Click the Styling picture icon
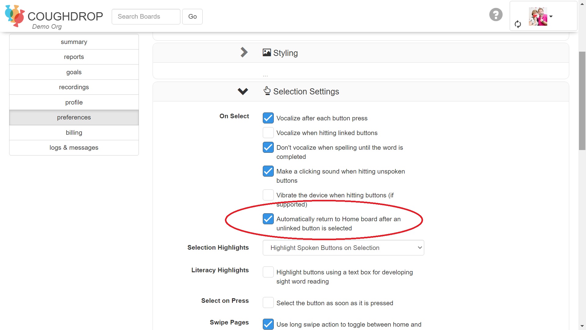Image resolution: width=586 pixels, height=330 pixels. click(266, 53)
